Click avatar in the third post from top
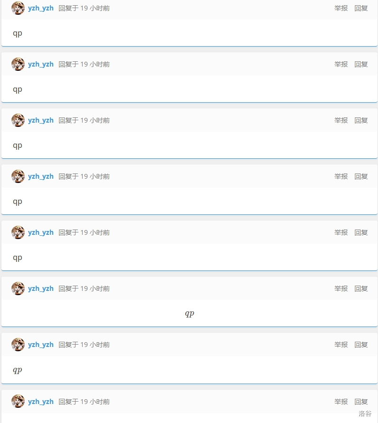Image resolution: width=378 pixels, height=423 pixels. point(18,120)
